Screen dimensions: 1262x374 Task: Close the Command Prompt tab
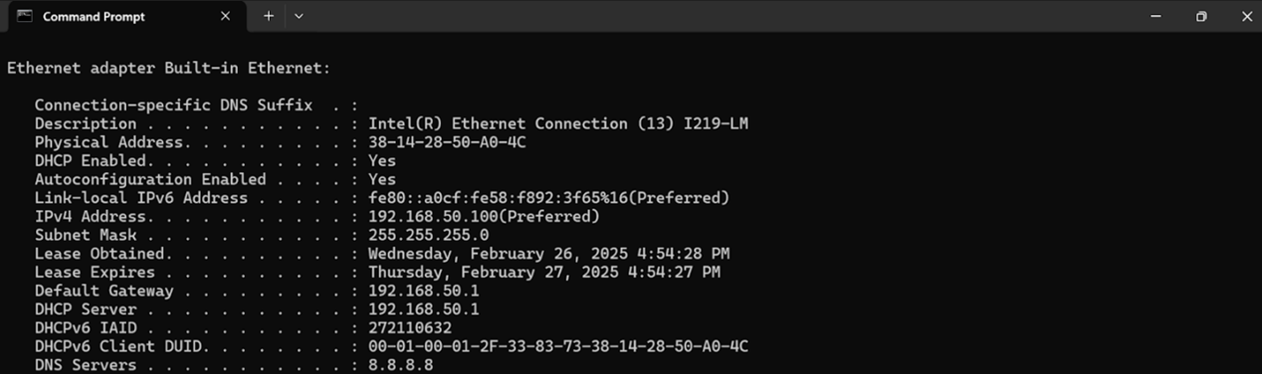[x=225, y=16]
